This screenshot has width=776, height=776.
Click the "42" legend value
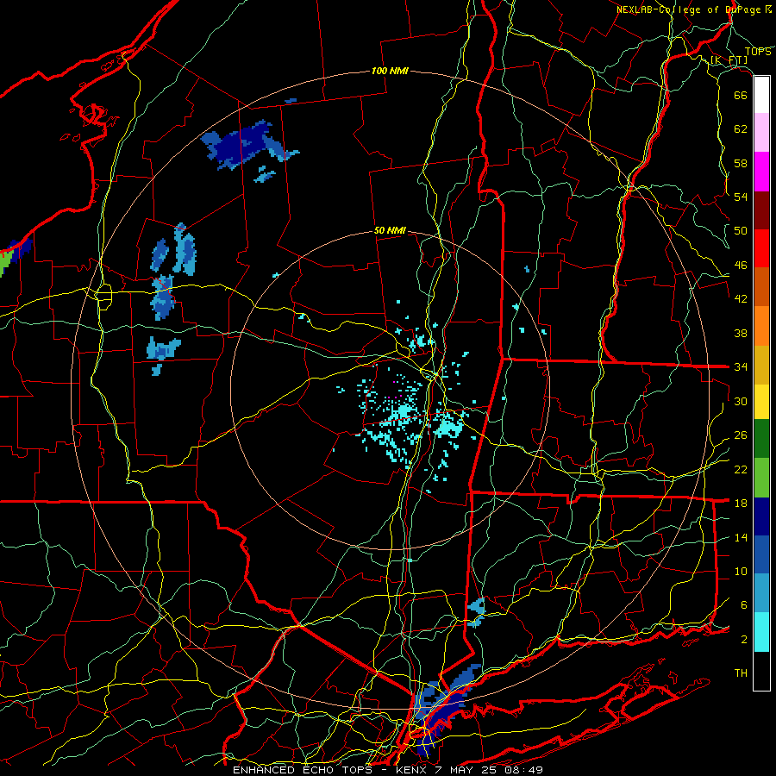[741, 299]
